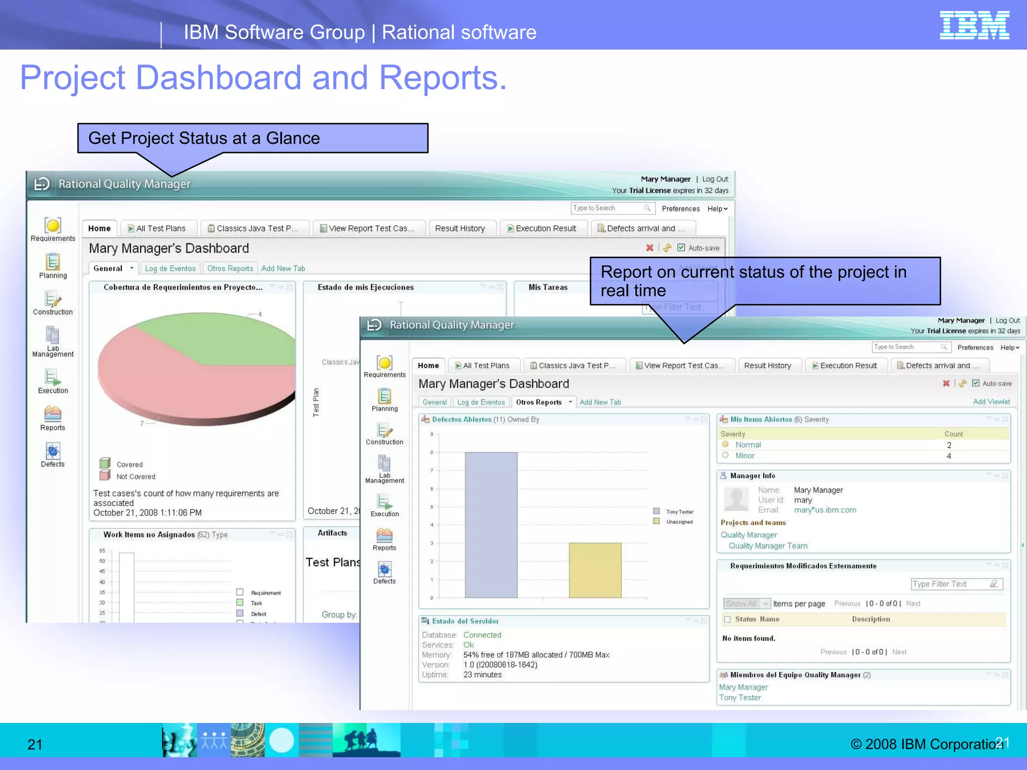Click search magnifier in back window search box

647,208
